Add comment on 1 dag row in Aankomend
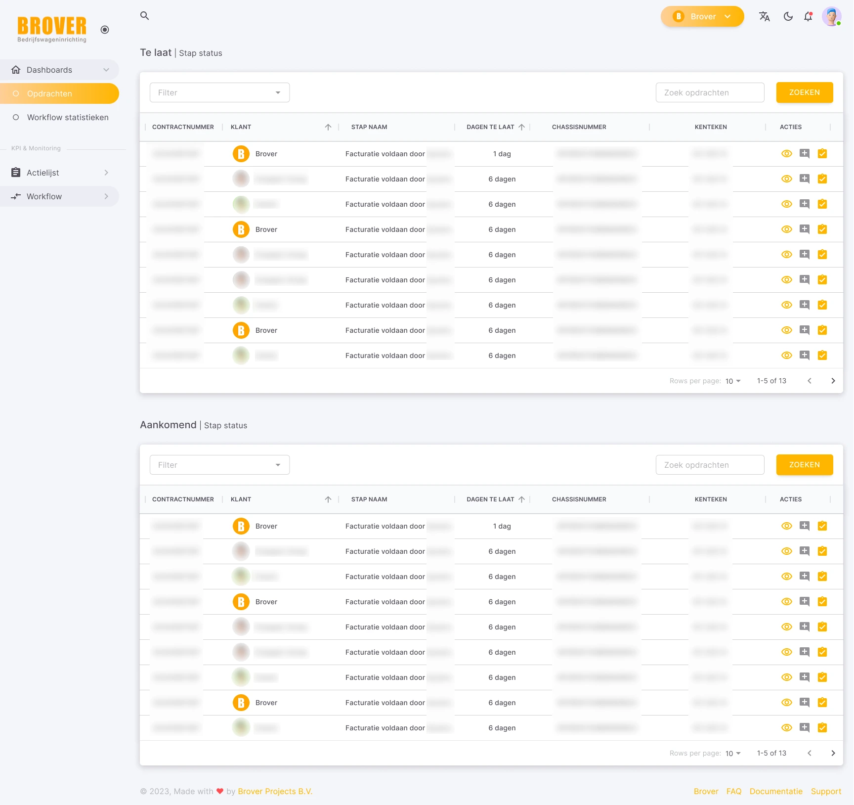The width and height of the screenshot is (854, 805). (805, 526)
